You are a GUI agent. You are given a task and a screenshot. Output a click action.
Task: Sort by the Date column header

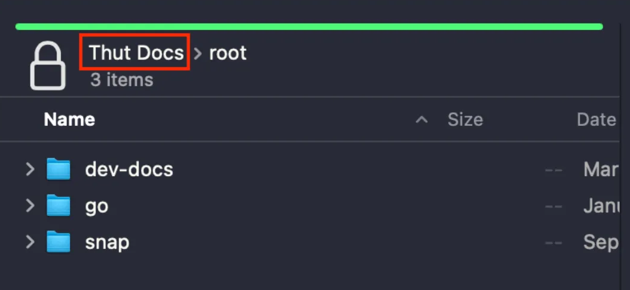point(596,120)
